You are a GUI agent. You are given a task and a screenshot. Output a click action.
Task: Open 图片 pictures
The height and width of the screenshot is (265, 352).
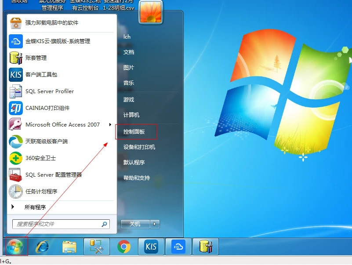(129, 68)
